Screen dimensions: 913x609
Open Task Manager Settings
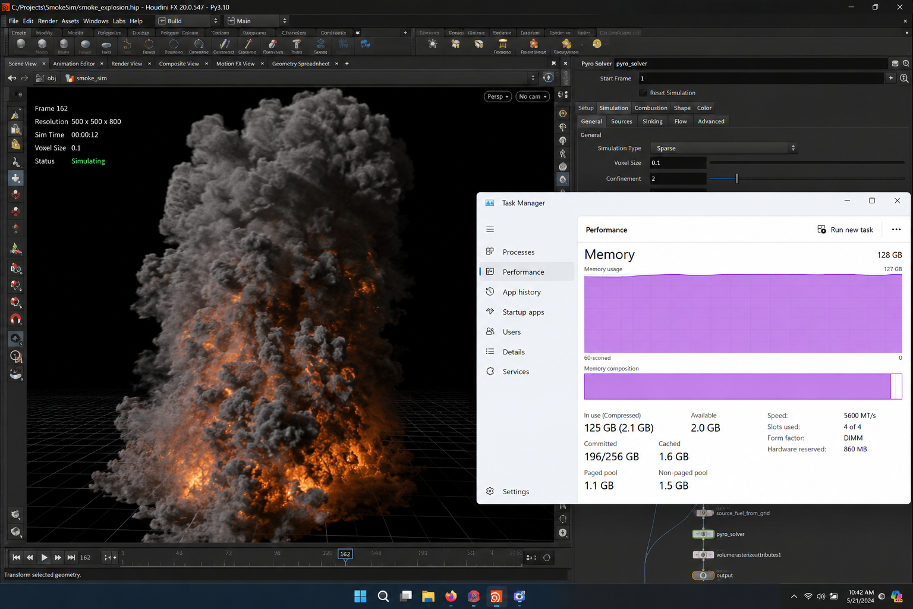[x=527, y=492]
